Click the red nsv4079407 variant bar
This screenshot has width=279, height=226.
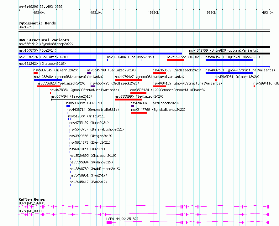tap(129, 80)
